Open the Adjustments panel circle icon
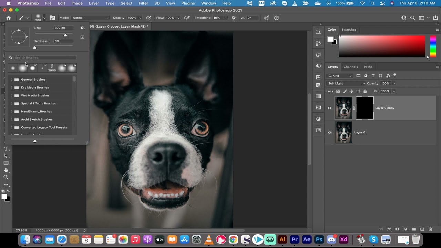Viewport: 441px width, 248px height. [x=318, y=119]
